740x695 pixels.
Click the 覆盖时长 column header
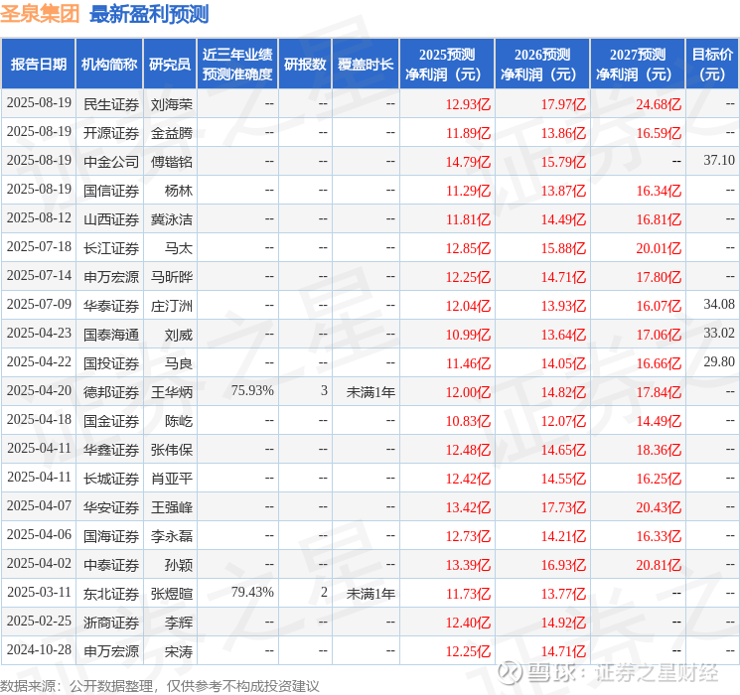pyautogui.click(x=366, y=65)
